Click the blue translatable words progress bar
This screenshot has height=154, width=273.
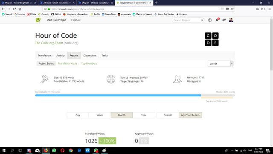(x=118, y=95)
